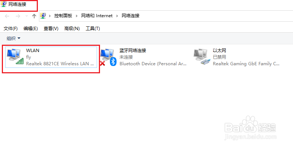Expand the 组织 dropdown menu
The height and width of the screenshot is (147, 293).
(x=14, y=38)
